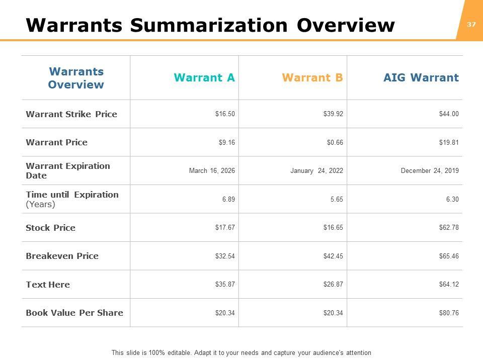Select the March 16, 2026 date cell
Viewport: 483px width, 362px height.
212,171
